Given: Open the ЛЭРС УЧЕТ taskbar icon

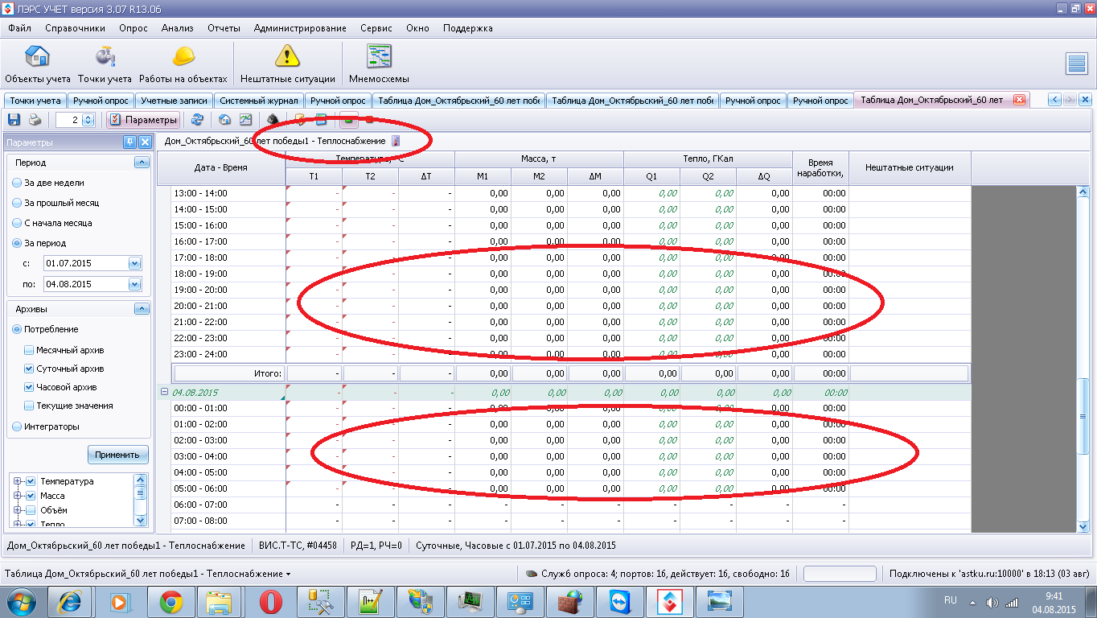Looking at the screenshot, I should [x=668, y=601].
